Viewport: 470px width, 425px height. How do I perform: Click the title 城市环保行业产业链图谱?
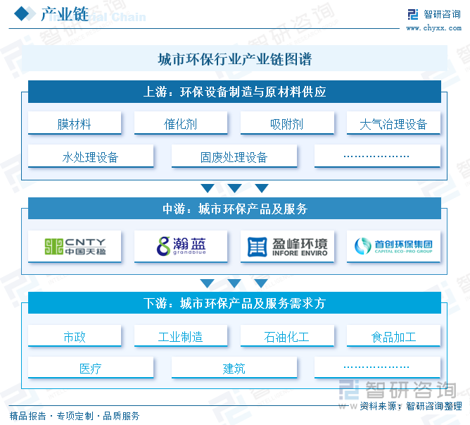[x=235, y=59]
